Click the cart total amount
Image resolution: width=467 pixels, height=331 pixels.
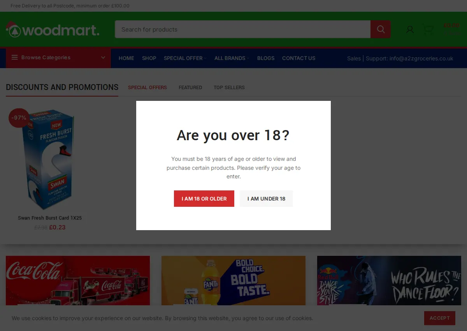pos(451,26)
